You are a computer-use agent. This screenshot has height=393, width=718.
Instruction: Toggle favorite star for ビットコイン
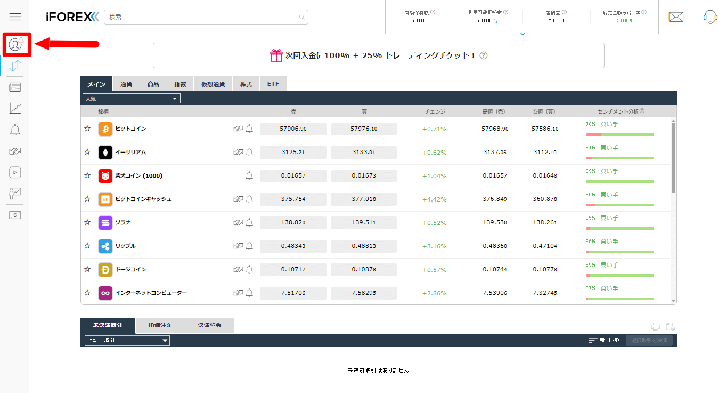coord(87,129)
